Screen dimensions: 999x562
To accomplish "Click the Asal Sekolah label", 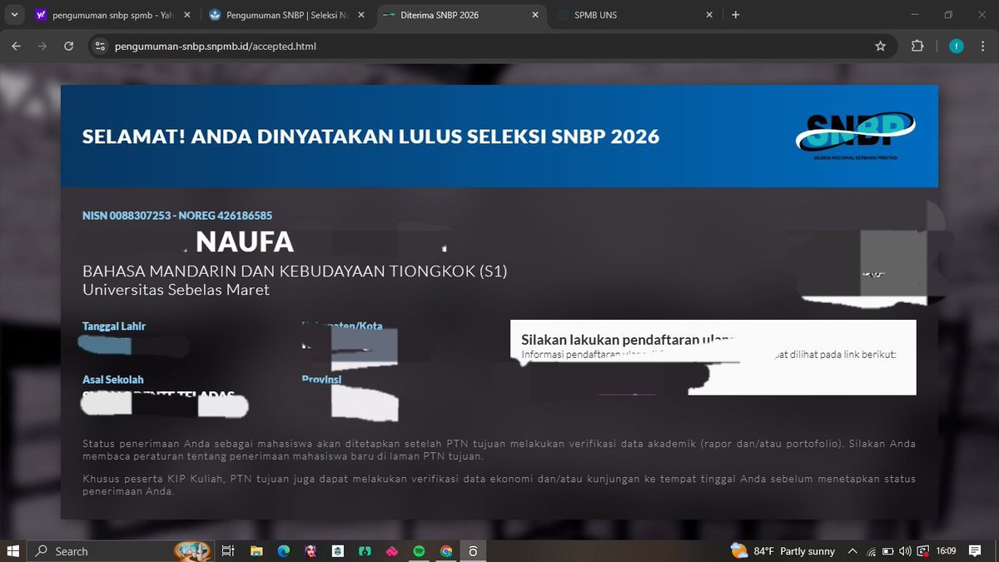I will pos(113,380).
